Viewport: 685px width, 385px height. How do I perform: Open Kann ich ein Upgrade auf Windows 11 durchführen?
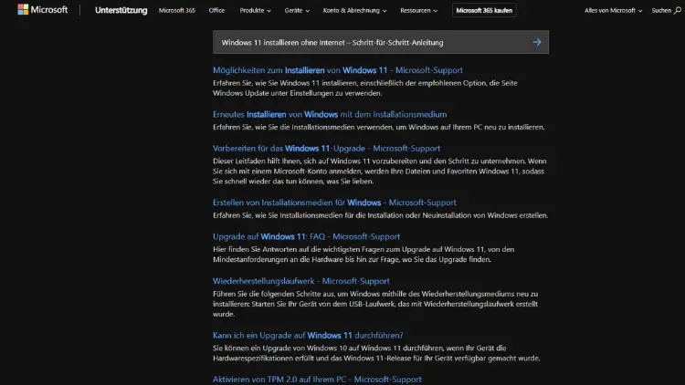pos(308,335)
